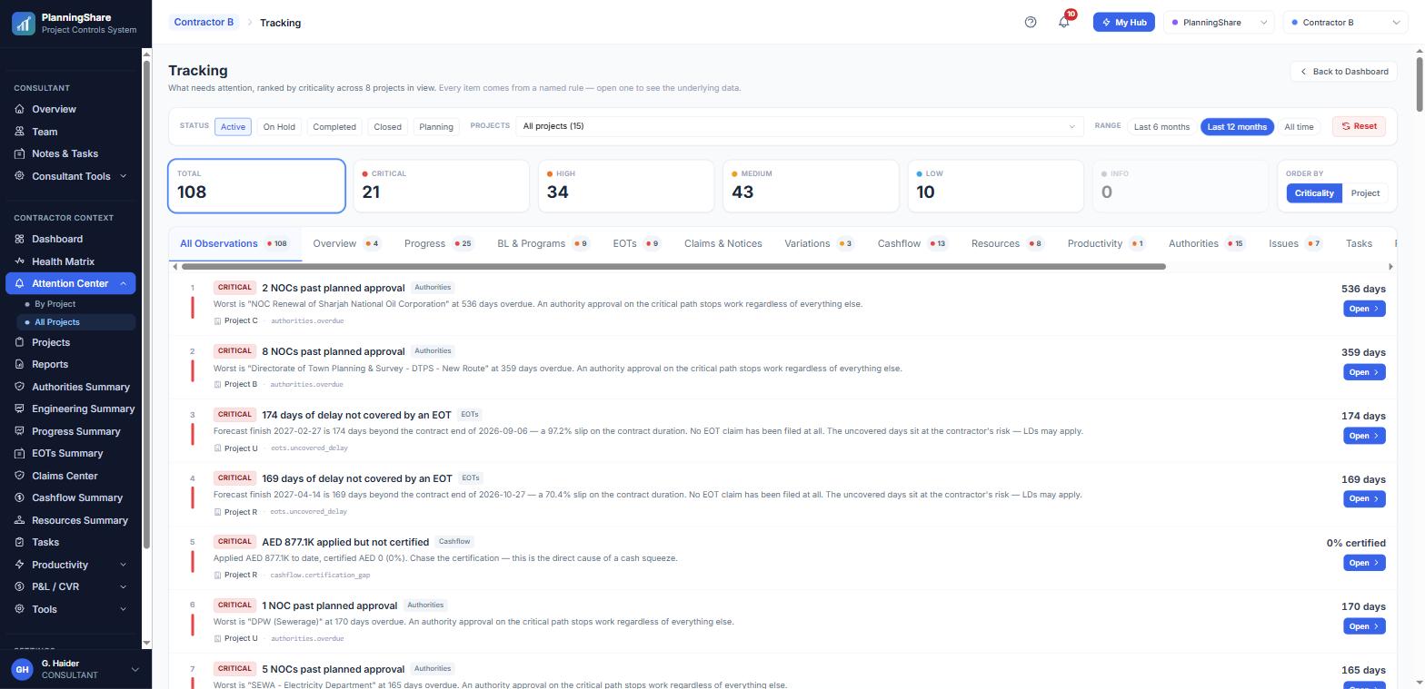Toggle the Active status filter

tap(233, 126)
